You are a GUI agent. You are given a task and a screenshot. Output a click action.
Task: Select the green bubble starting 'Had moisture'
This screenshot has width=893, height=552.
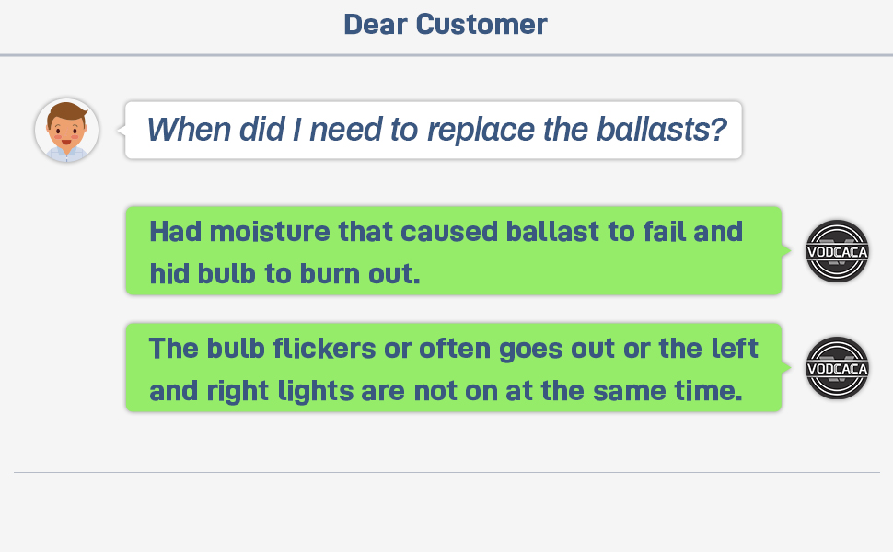tap(453, 250)
